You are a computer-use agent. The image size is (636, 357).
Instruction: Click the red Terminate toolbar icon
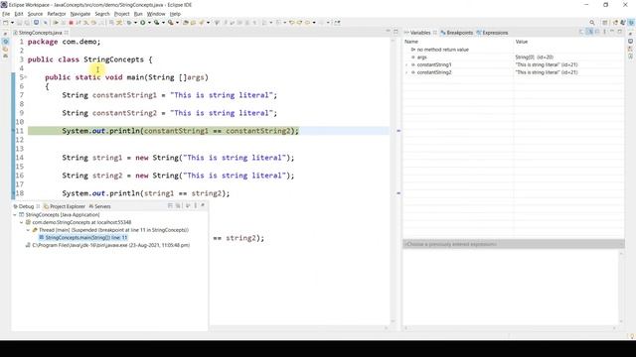coord(71,23)
